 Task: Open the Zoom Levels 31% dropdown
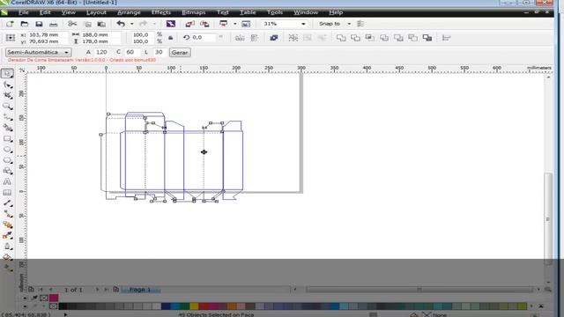pos(303,24)
